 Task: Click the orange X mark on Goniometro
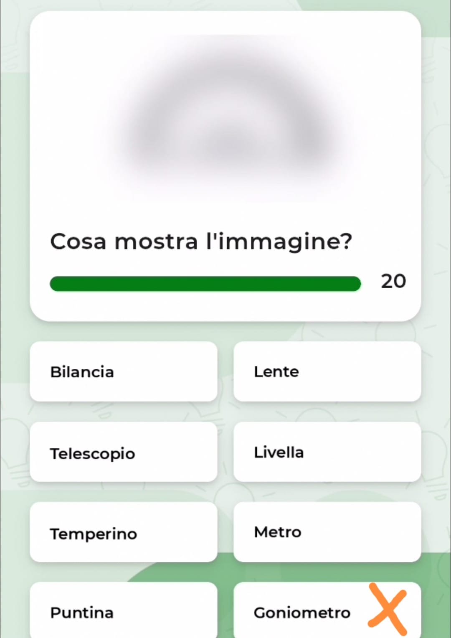[387, 610]
